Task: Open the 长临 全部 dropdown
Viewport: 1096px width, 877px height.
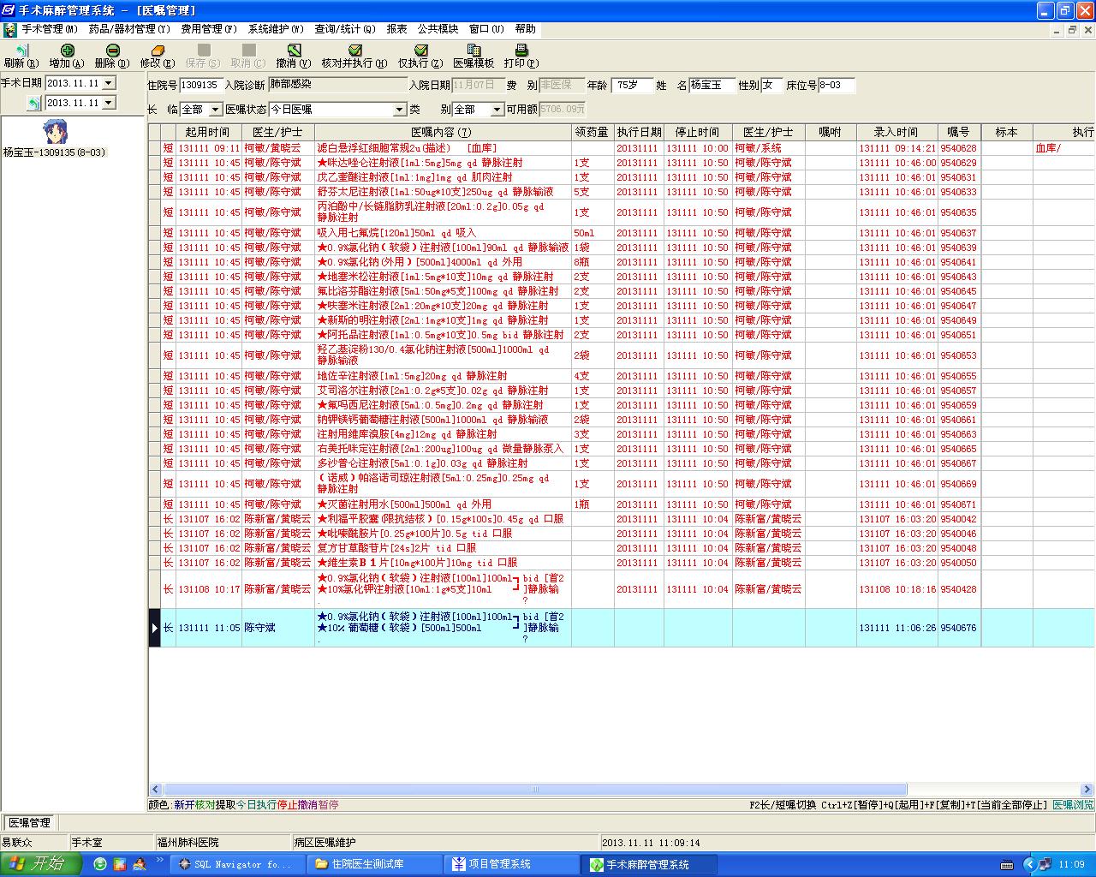Action: [x=216, y=110]
